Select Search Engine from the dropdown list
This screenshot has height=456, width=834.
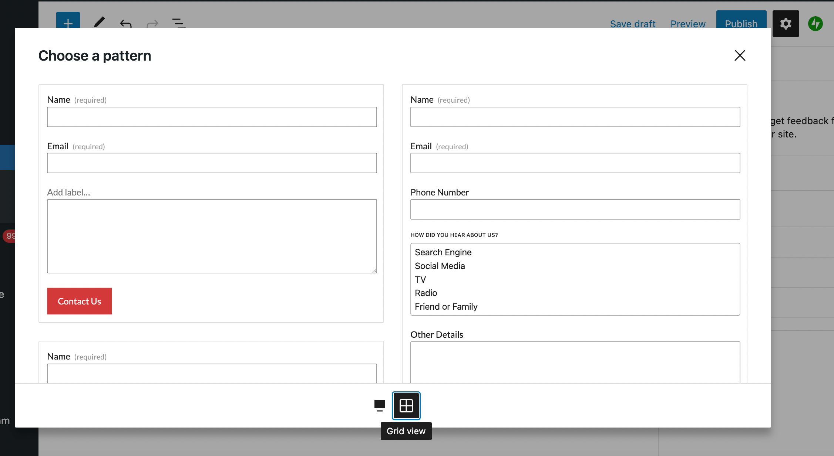[443, 252]
